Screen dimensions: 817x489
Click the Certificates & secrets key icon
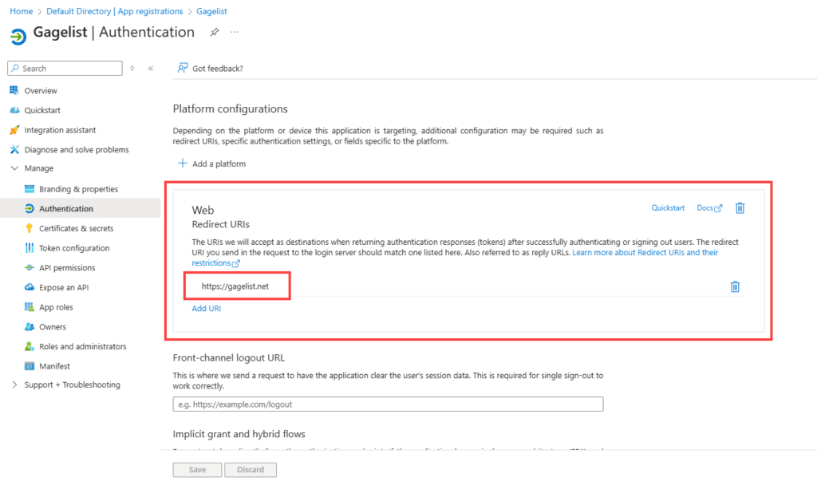[30, 228]
